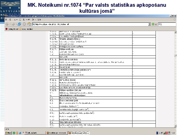Open the Windows Start button
The width and height of the screenshot is (181, 135).
tap(8, 133)
